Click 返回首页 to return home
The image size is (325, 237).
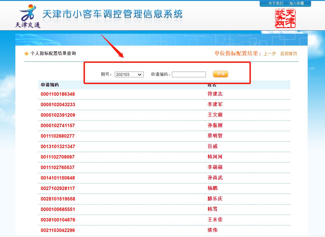[289, 54]
